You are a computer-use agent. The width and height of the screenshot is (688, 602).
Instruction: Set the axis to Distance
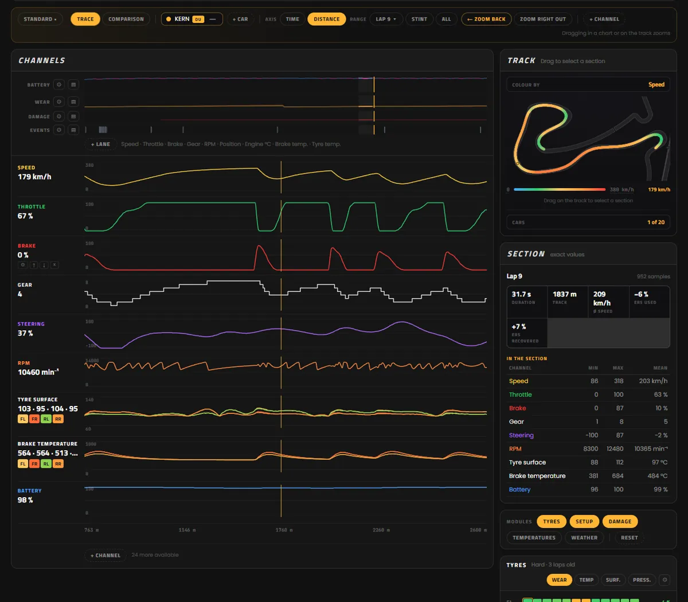[327, 19]
